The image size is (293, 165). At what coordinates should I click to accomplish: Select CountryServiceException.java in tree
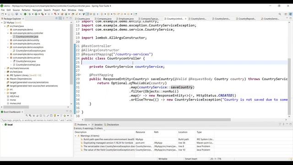click(x=31, y=51)
